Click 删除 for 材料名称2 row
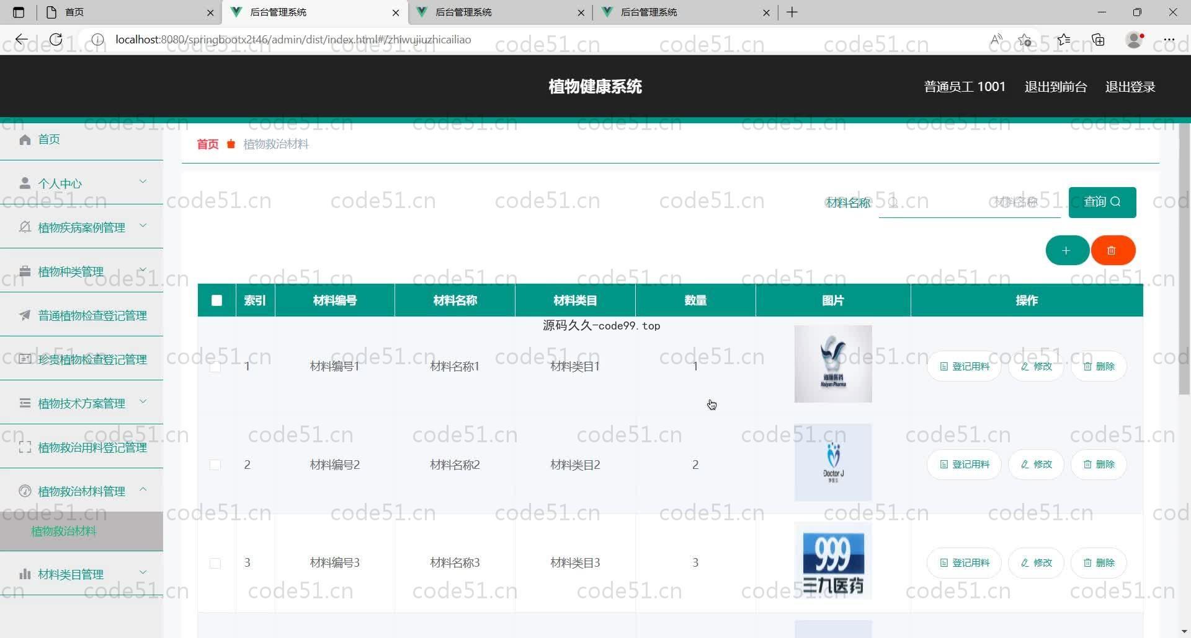 pos(1099,465)
